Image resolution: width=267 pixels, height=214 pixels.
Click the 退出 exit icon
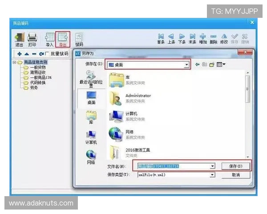(20, 39)
